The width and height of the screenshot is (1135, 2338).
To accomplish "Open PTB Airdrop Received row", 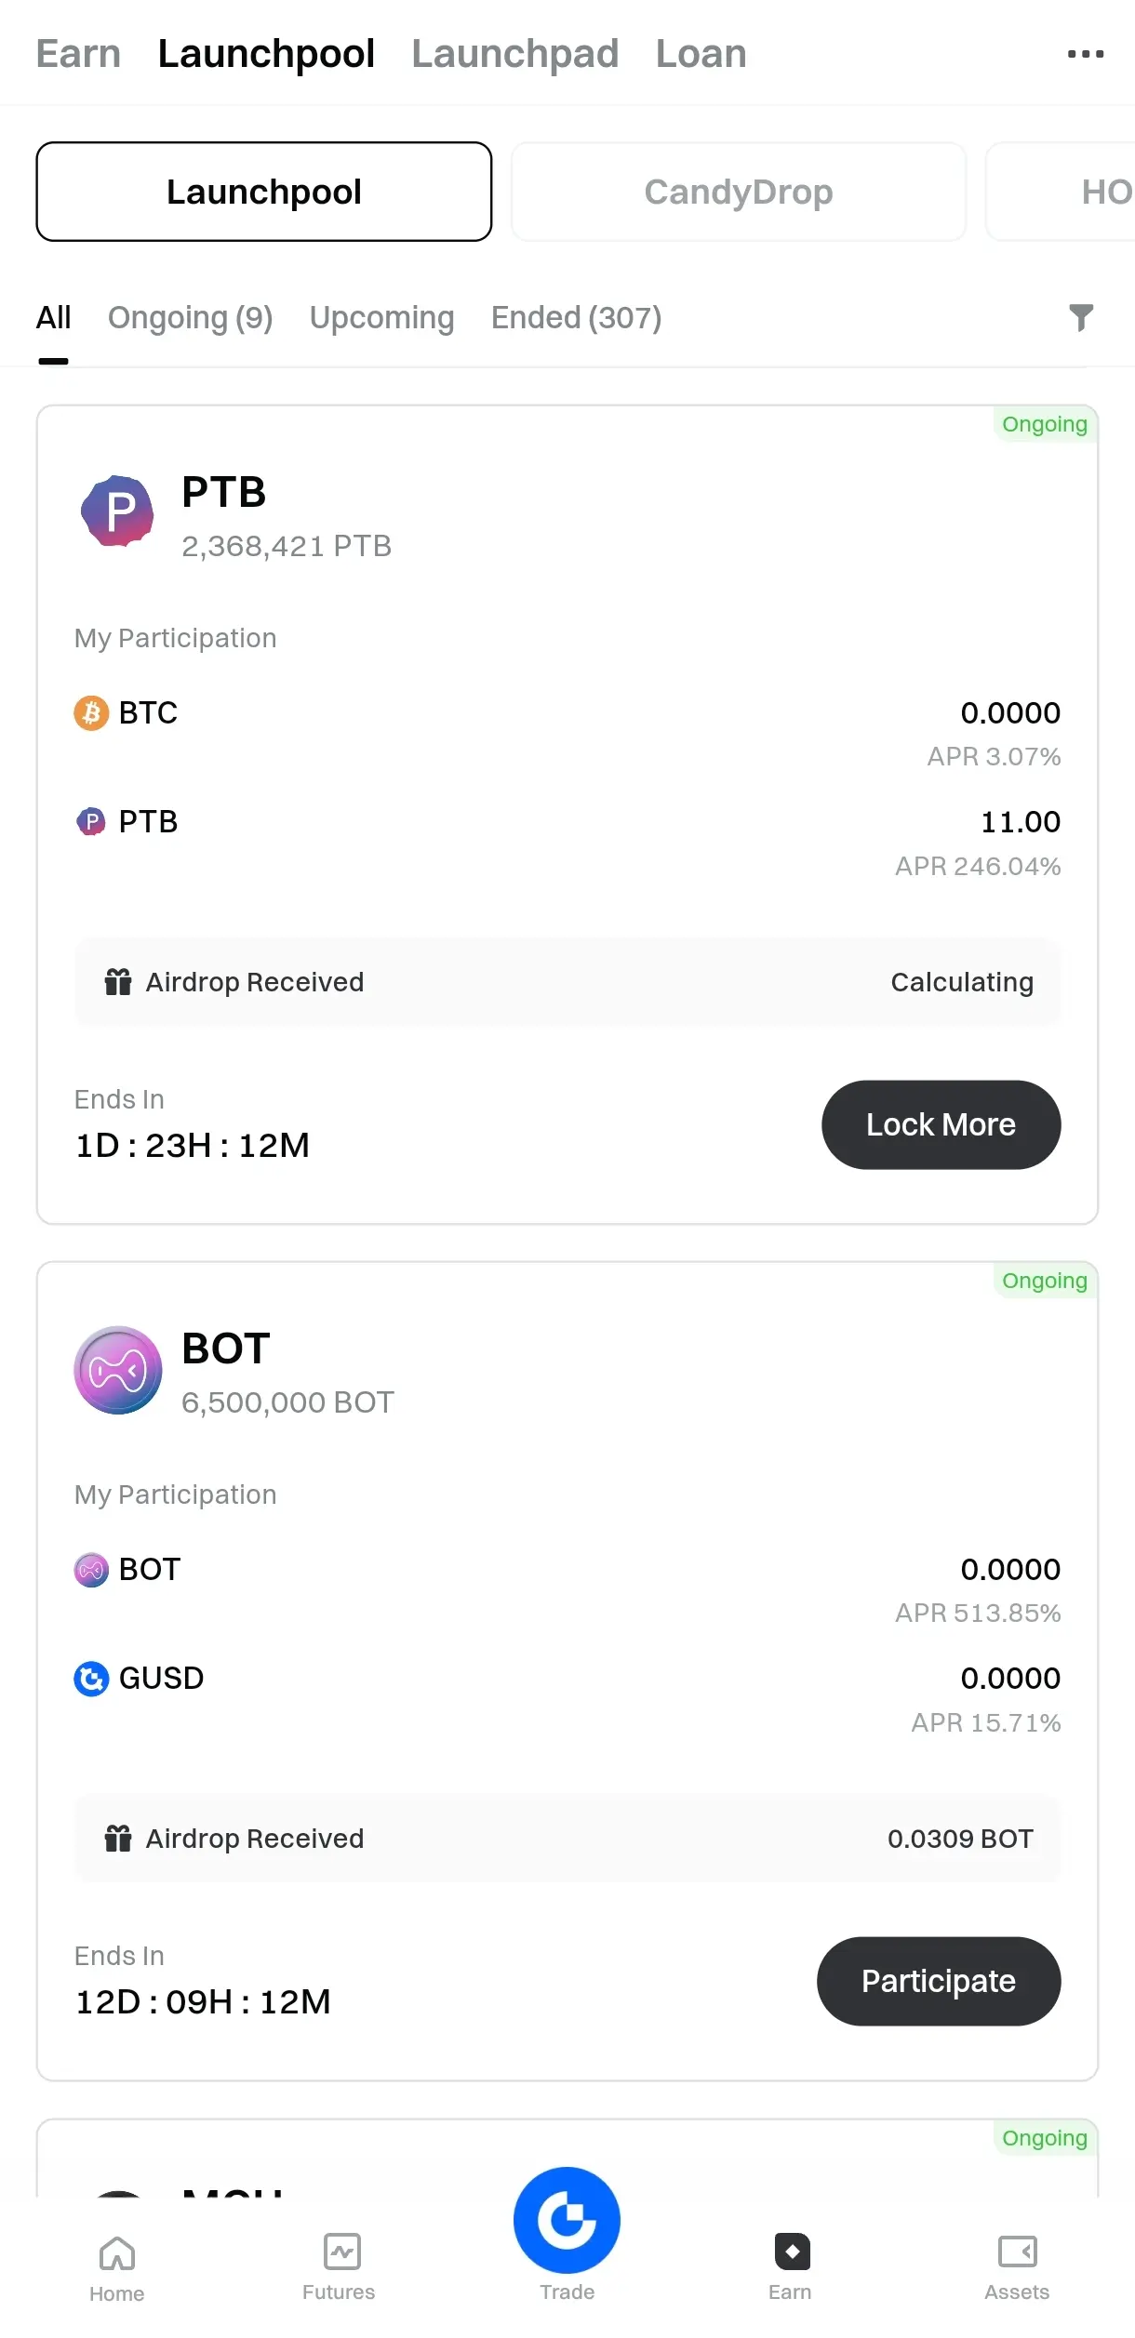I will point(567,982).
